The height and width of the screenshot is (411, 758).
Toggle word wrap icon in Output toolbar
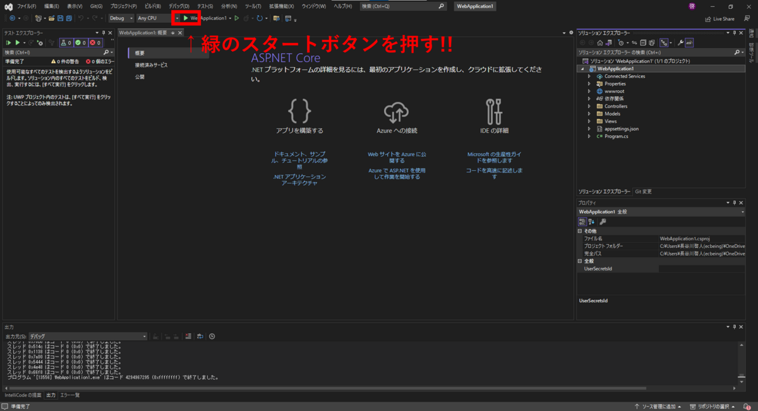coord(200,336)
